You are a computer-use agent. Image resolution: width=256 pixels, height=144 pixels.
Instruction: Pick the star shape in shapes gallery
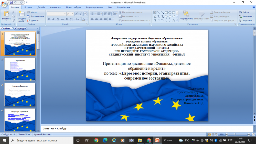click(x=174, y=20)
